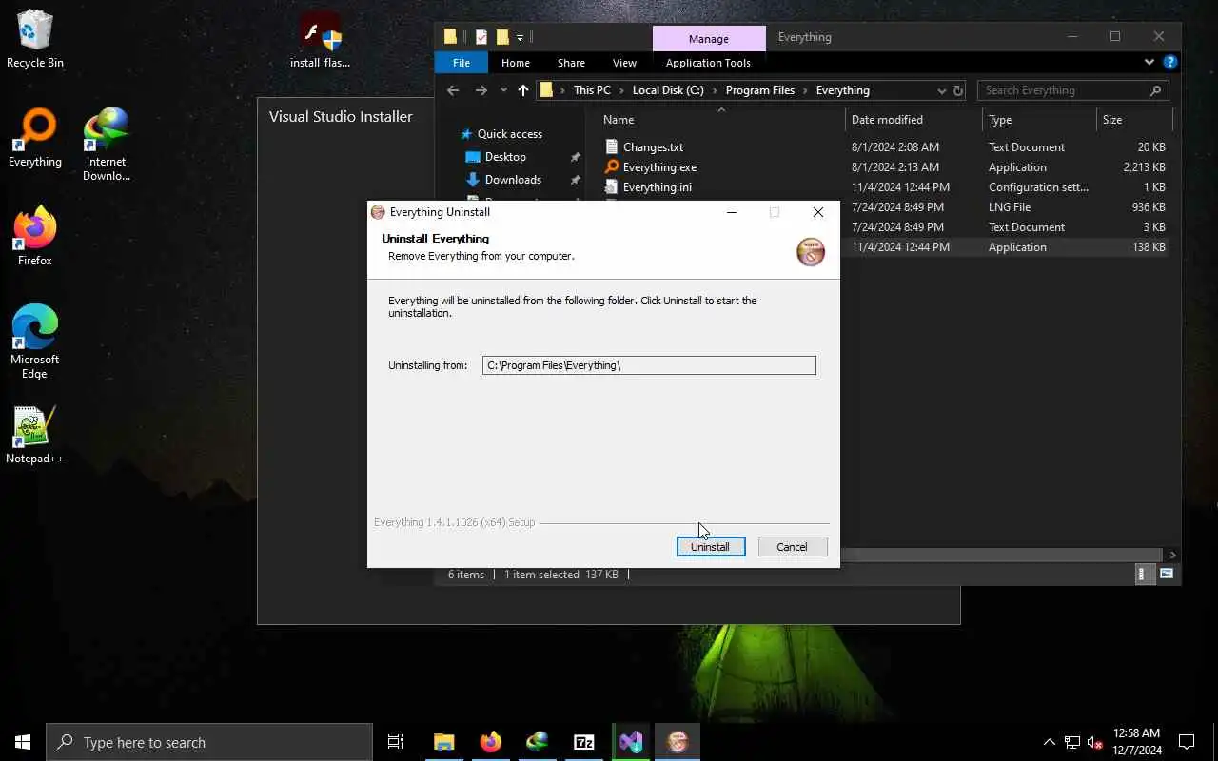Open Firefox from taskbar
1218x761 pixels.
pyautogui.click(x=491, y=742)
